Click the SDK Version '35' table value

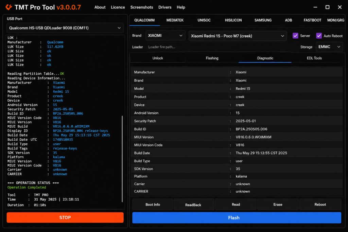238,169
